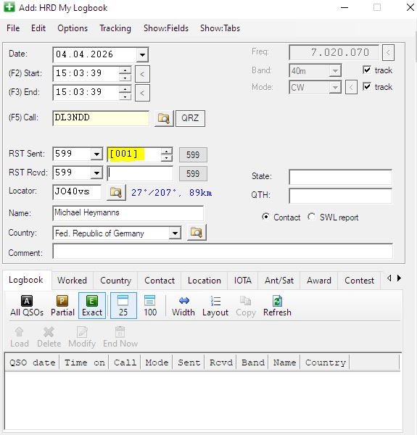This screenshot has height=435, width=417.
Task: Switch to the Contest tab
Action: (359, 280)
